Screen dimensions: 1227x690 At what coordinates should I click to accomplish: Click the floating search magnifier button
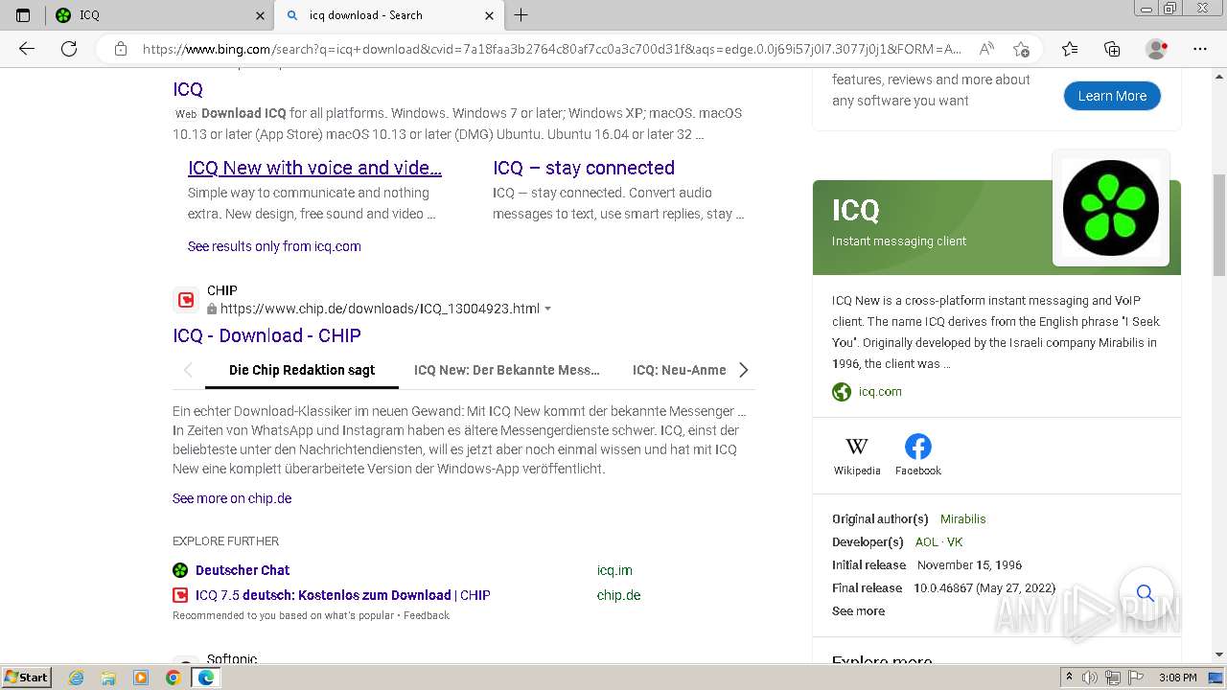tap(1146, 593)
